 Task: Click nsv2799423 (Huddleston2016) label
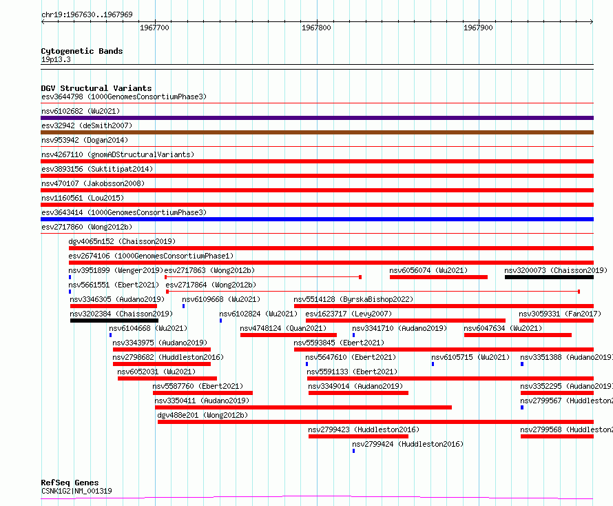tap(364, 429)
